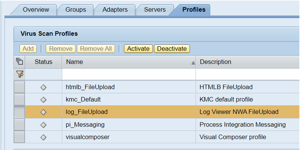This screenshot has height=150, width=300.
Task: Click the filter funnel icon
Action: (x=19, y=74)
